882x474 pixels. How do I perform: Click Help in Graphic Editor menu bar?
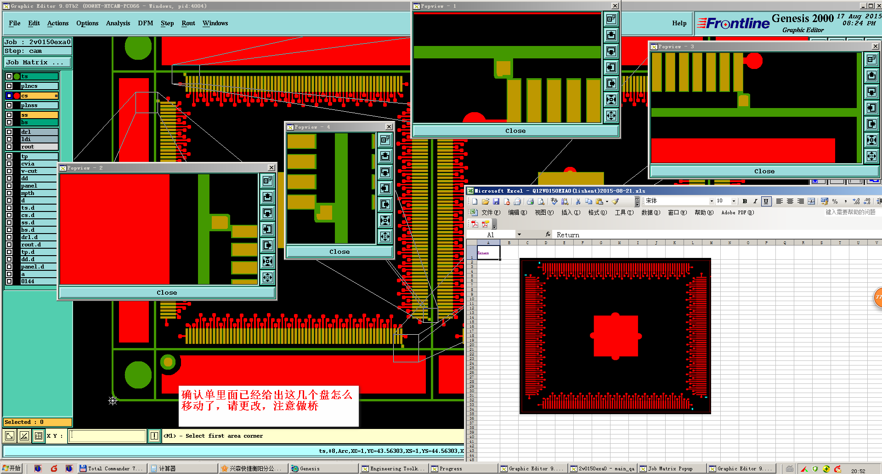click(679, 23)
